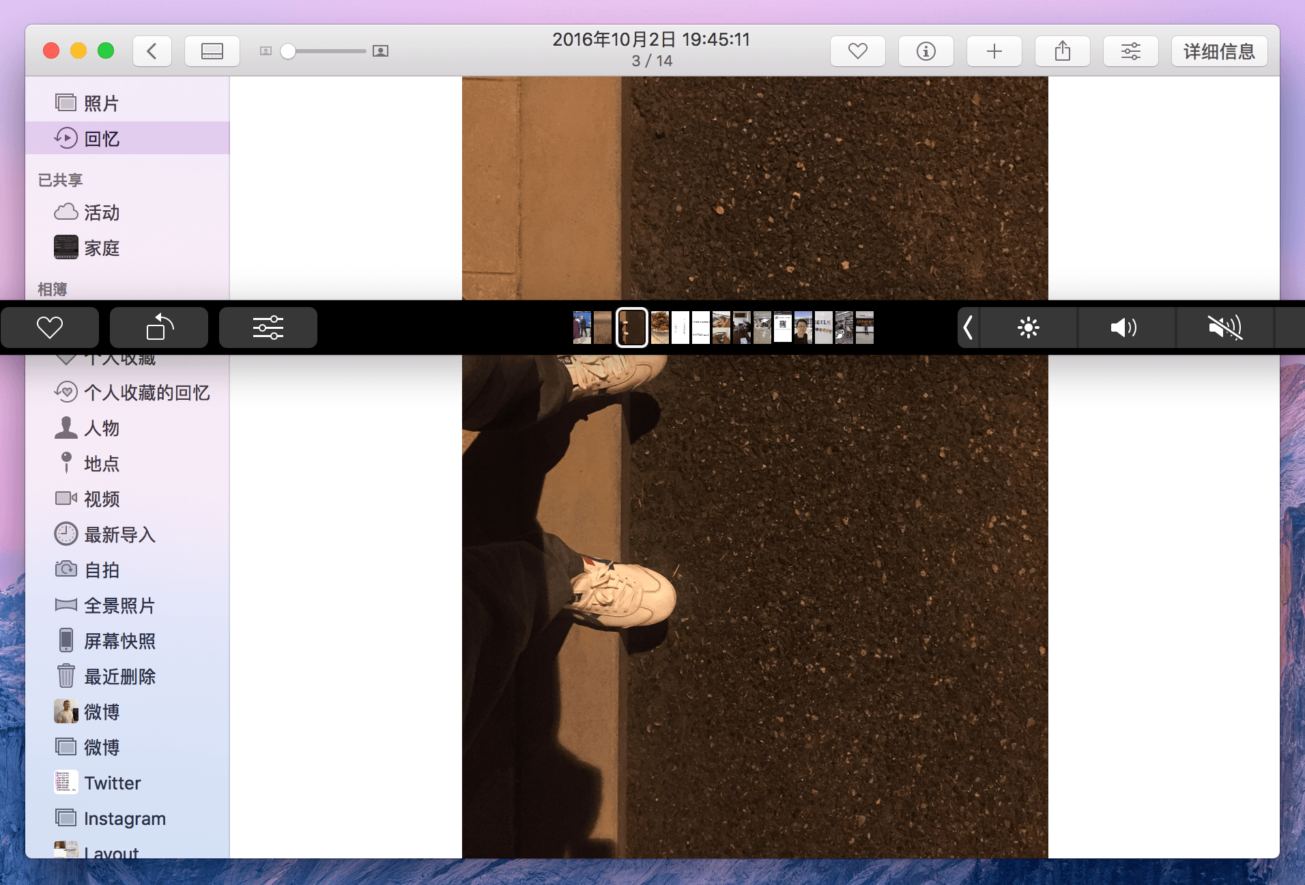
Task: Toggle the Touch Bar mute button
Action: click(x=1225, y=328)
